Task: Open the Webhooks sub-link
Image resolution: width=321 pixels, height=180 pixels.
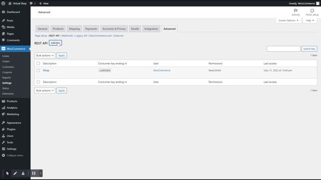Action: coord(67,35)
